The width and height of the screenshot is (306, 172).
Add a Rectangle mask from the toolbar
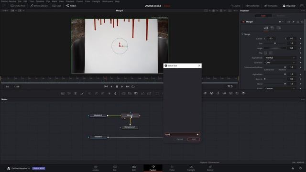point(157,94)
